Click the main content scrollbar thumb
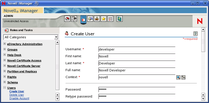 pos(203,42)
